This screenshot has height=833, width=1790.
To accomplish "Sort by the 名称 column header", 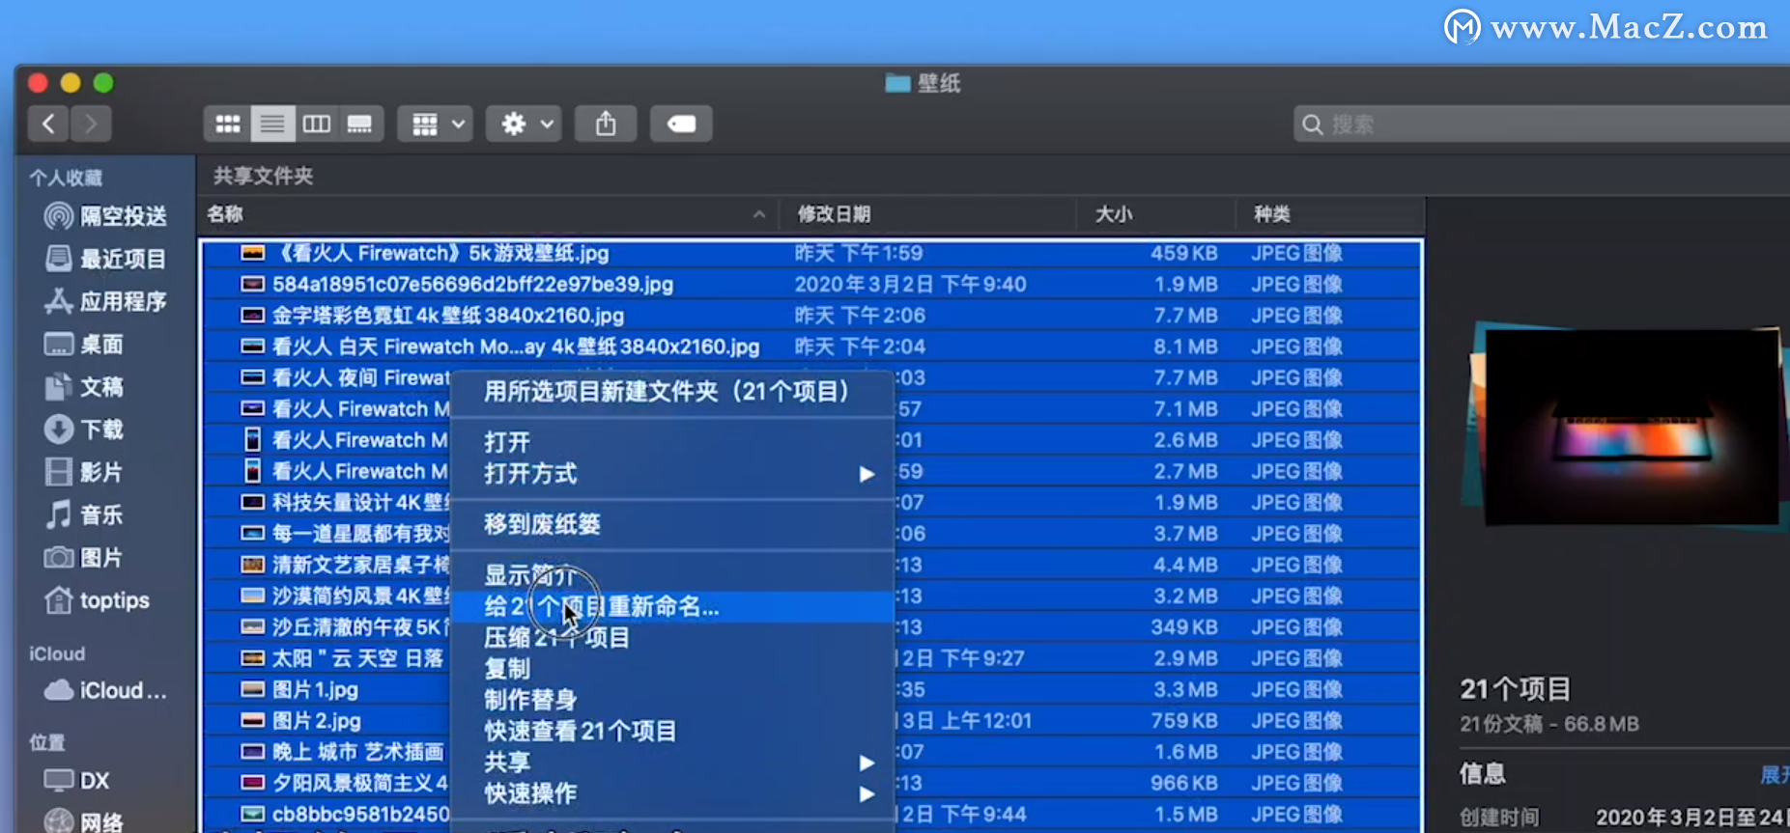I will 488,214.
